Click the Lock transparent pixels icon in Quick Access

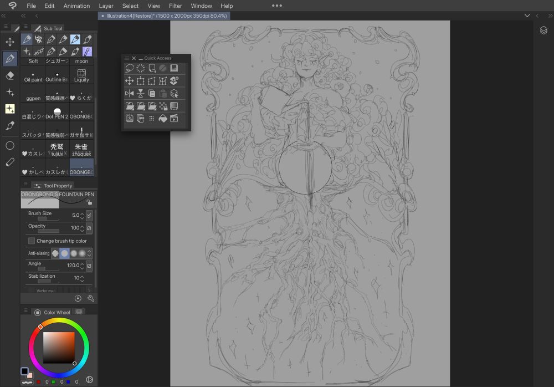click(163, 106)
